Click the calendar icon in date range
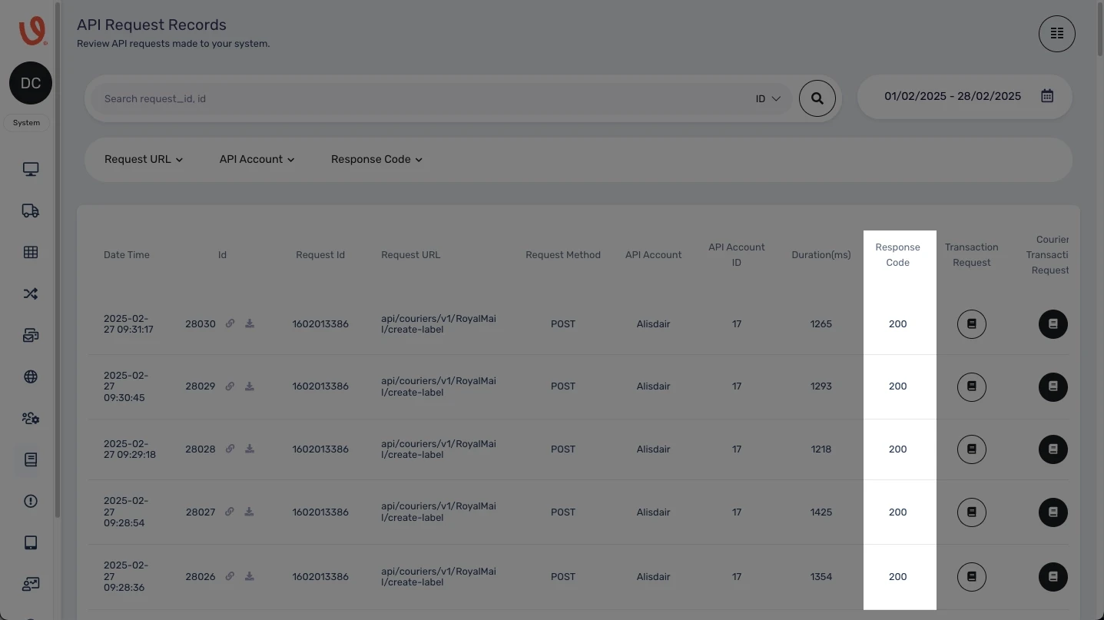This screenshot has height=620, width=1104. click(x=1047, y=96)
